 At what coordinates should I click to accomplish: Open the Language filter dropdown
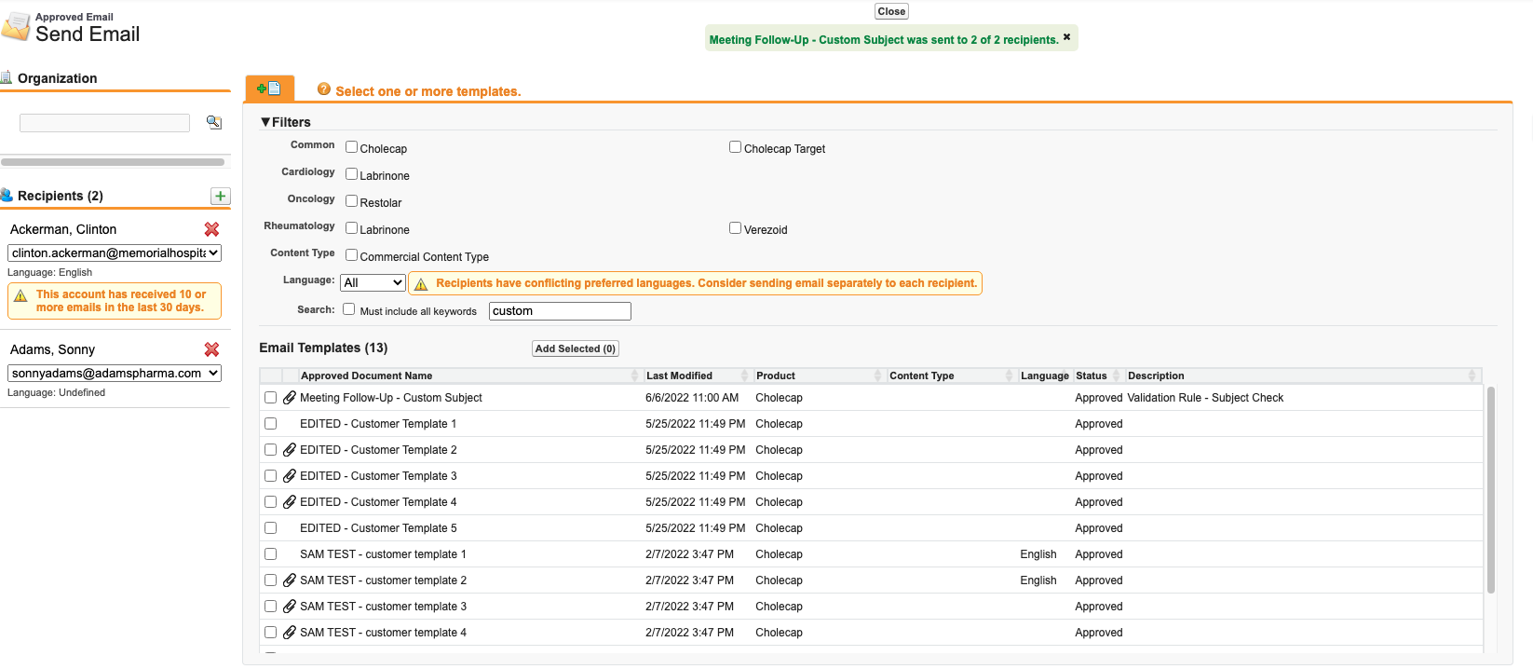pos(373,283)
